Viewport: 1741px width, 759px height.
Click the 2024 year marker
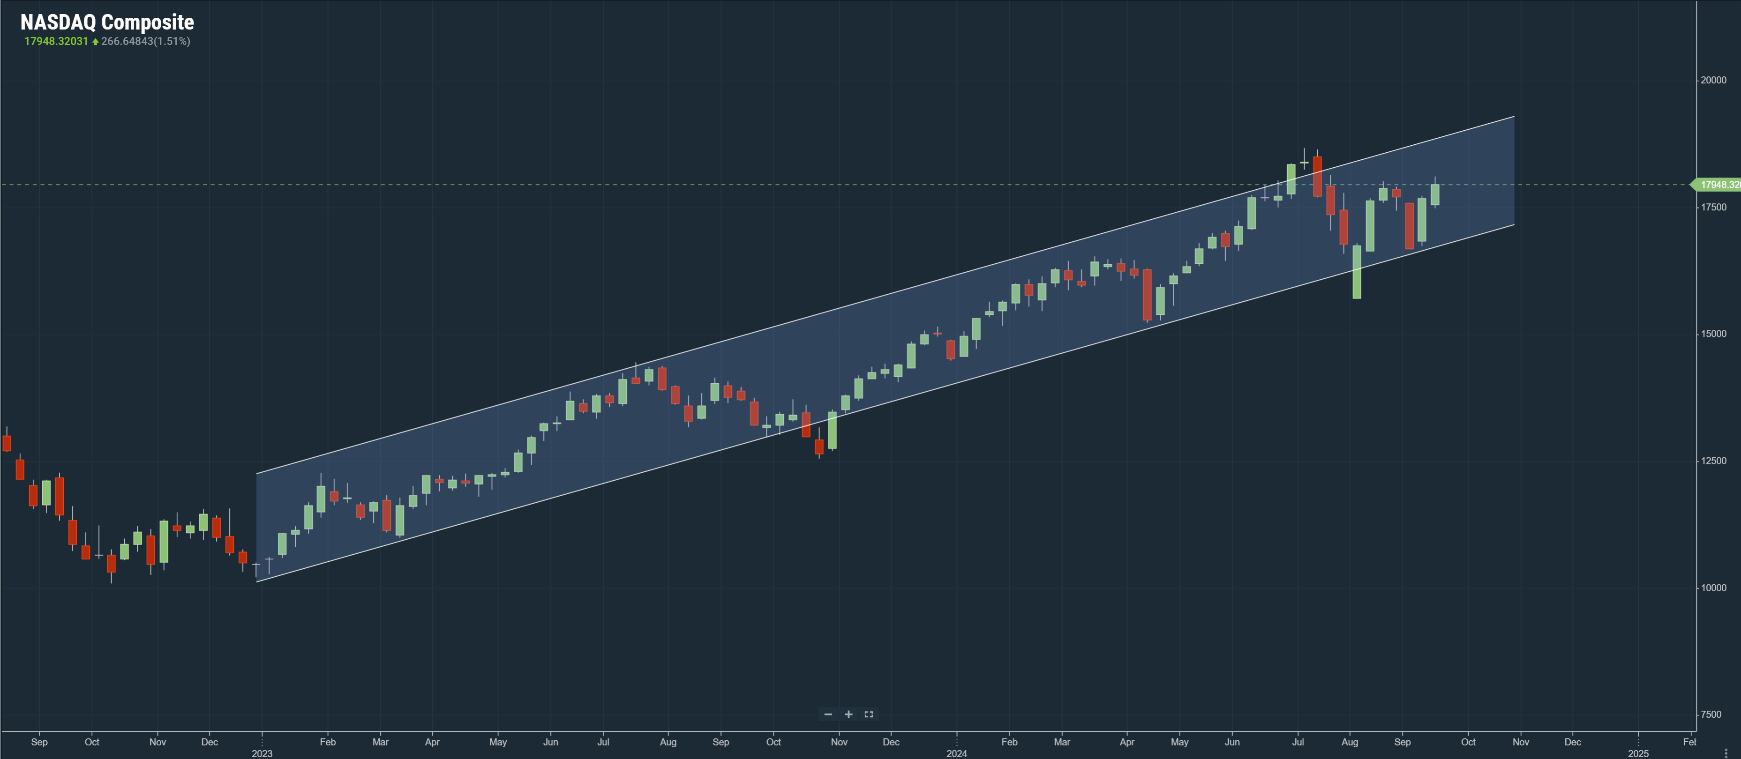pos(956,753)
